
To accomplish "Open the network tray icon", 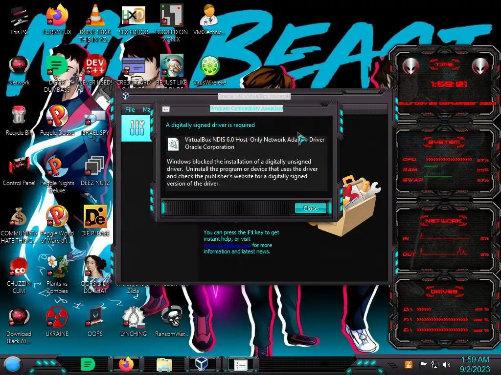I will (434, 364).
